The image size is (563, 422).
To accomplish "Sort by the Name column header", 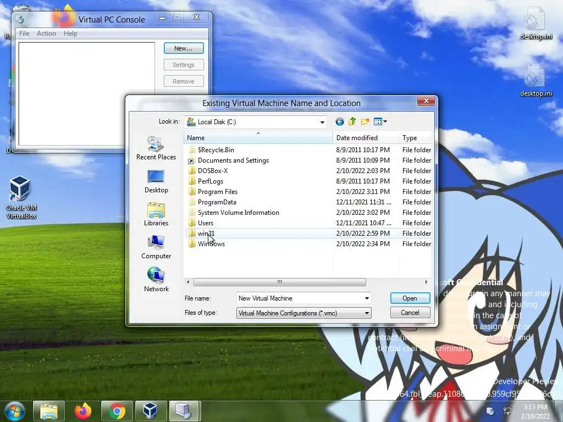I will [258, 138].
